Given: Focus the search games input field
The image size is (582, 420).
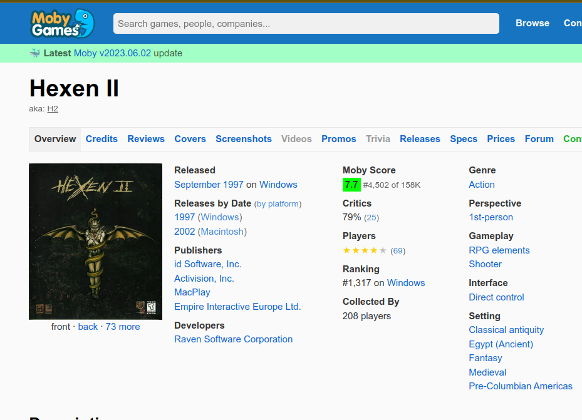Looking at the screenshot, I should coord(306,24).
